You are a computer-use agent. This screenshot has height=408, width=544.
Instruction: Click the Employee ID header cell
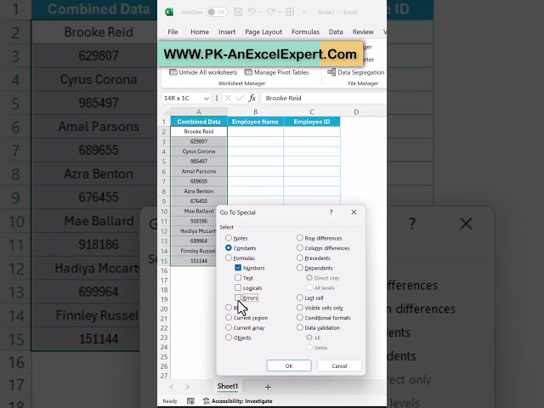[312, 122]
